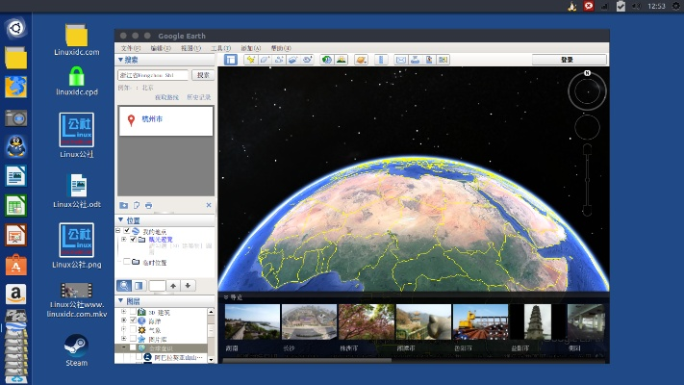Record a tour with the camera icon
The height and width of the screenshot is (385, 684).
click(307, 60)
